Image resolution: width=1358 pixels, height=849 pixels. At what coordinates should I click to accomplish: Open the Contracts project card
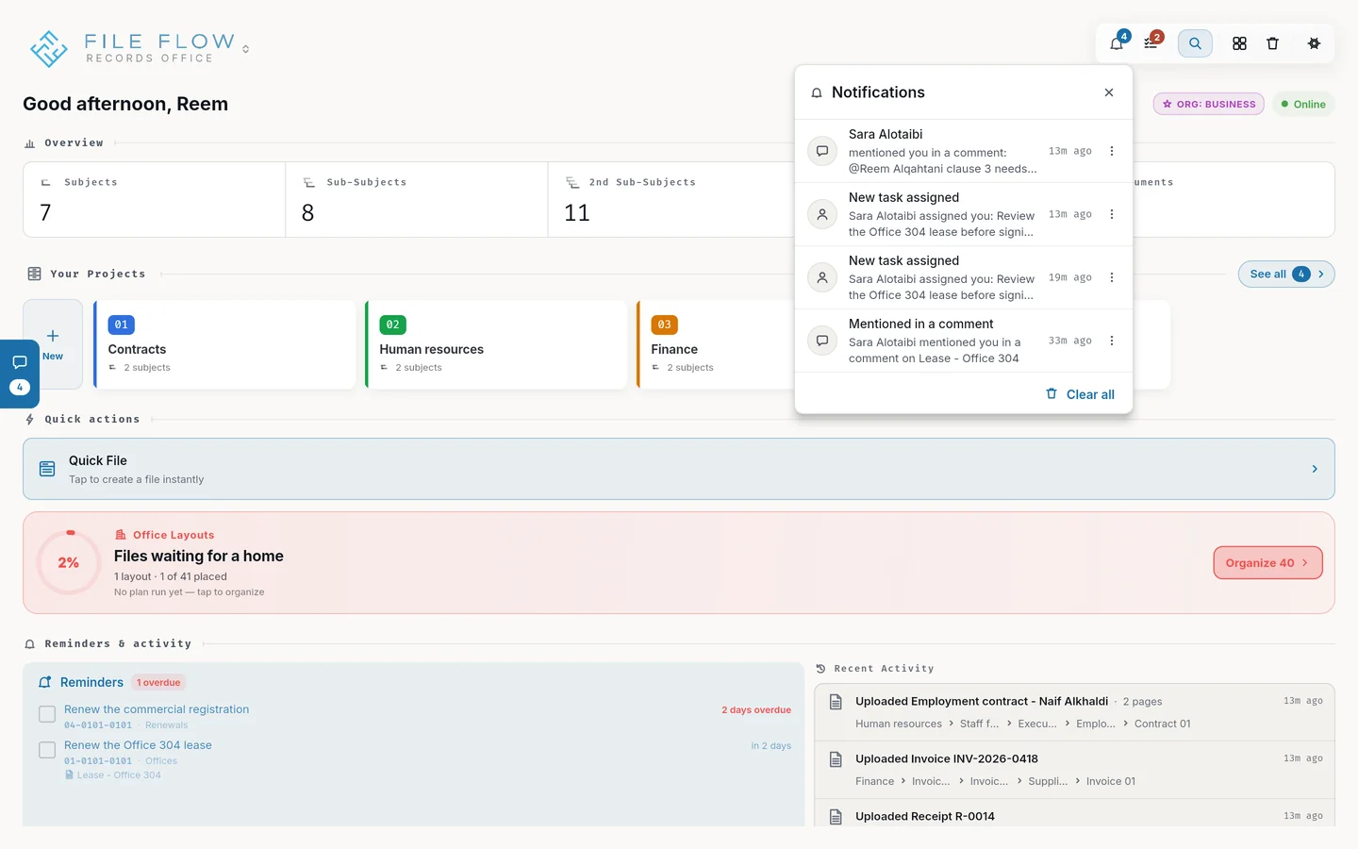point(224,344)
